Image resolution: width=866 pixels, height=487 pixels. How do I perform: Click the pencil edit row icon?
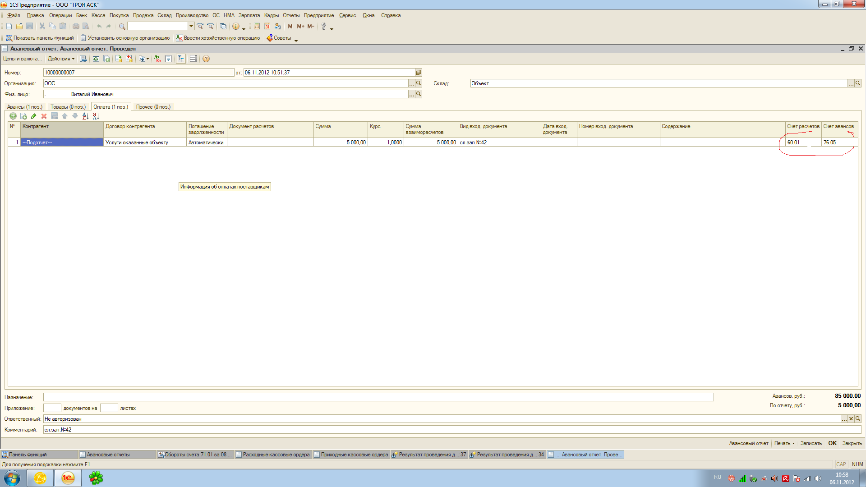click(33, 116)
